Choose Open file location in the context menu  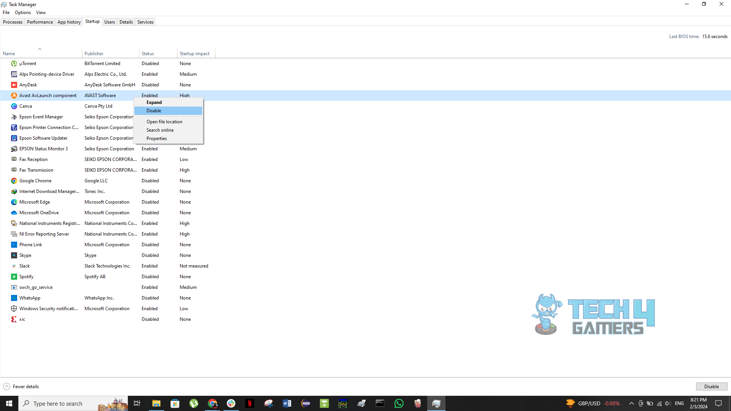point(164,121)
